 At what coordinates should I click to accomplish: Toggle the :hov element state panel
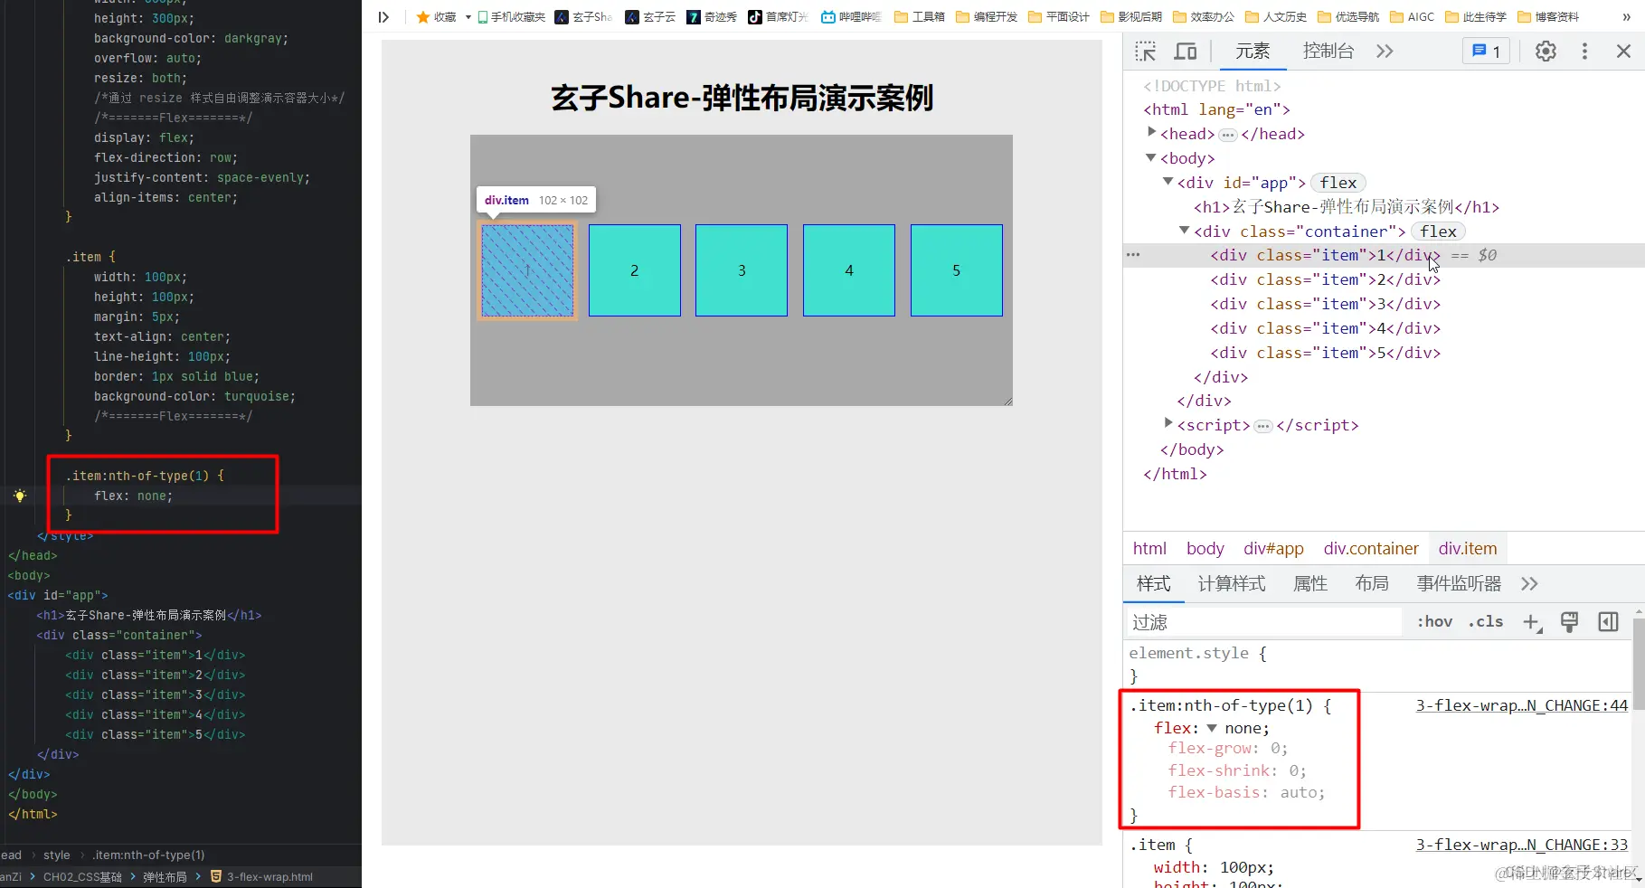1434,622
